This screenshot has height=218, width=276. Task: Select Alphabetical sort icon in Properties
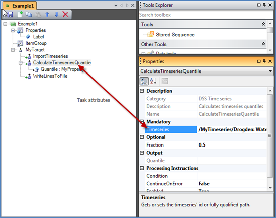(153, 81)
